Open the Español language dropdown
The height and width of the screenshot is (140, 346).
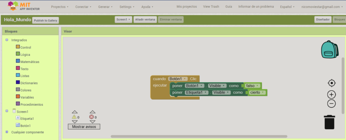pos(287,7)
